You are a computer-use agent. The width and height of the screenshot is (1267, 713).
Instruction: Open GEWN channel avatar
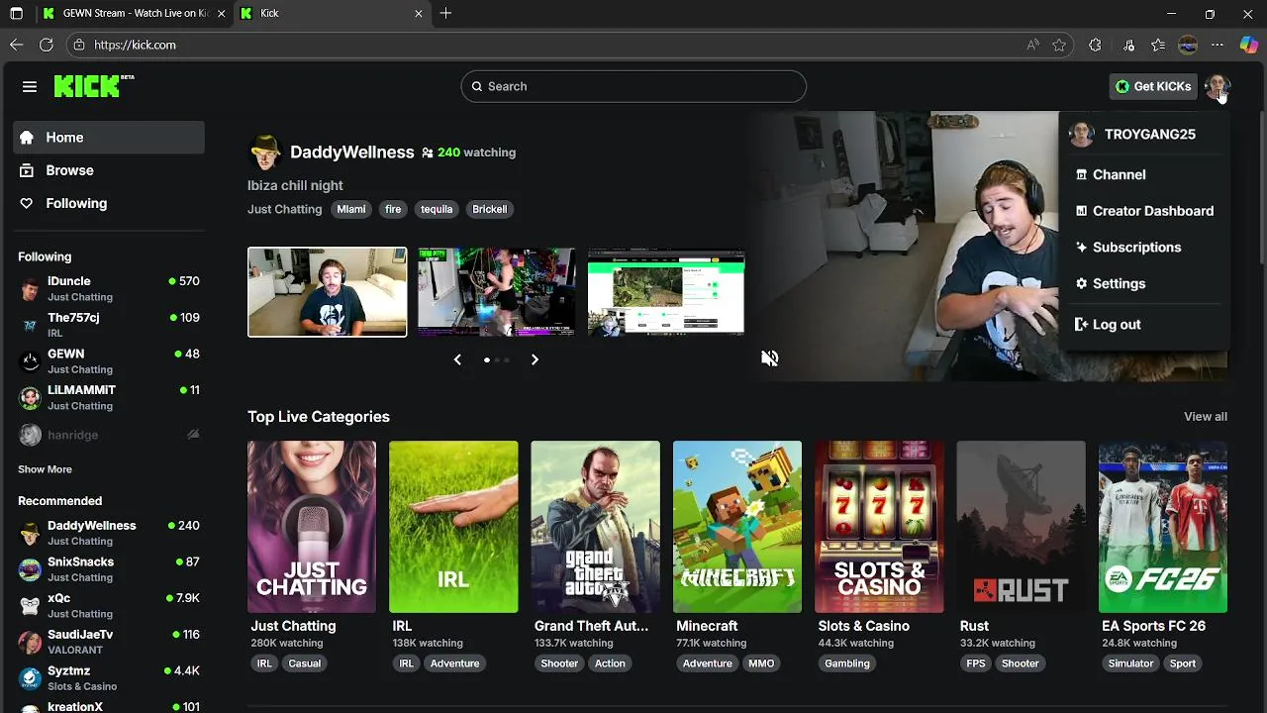[x=31, y=360]
